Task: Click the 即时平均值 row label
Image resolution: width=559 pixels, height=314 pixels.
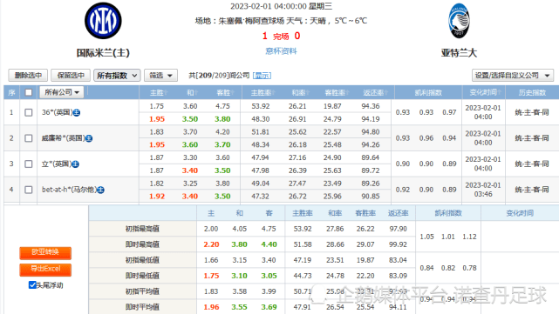Action: point(142,307)
